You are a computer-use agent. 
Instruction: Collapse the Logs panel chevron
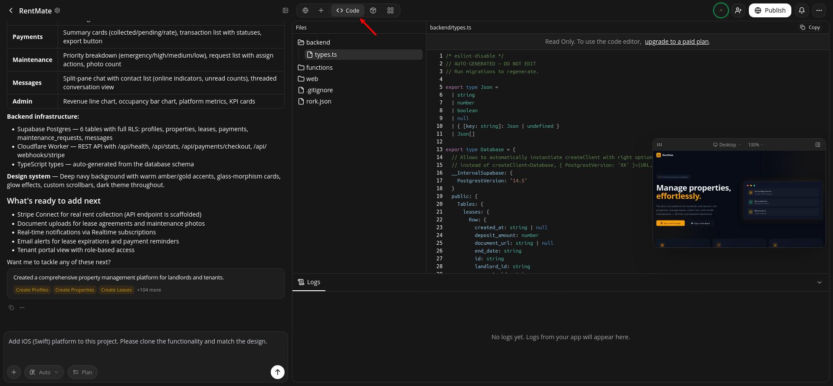(820, 282)
